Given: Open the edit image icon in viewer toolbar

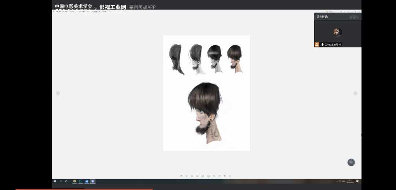Looking at the screenshot, I should pos(181,176).
